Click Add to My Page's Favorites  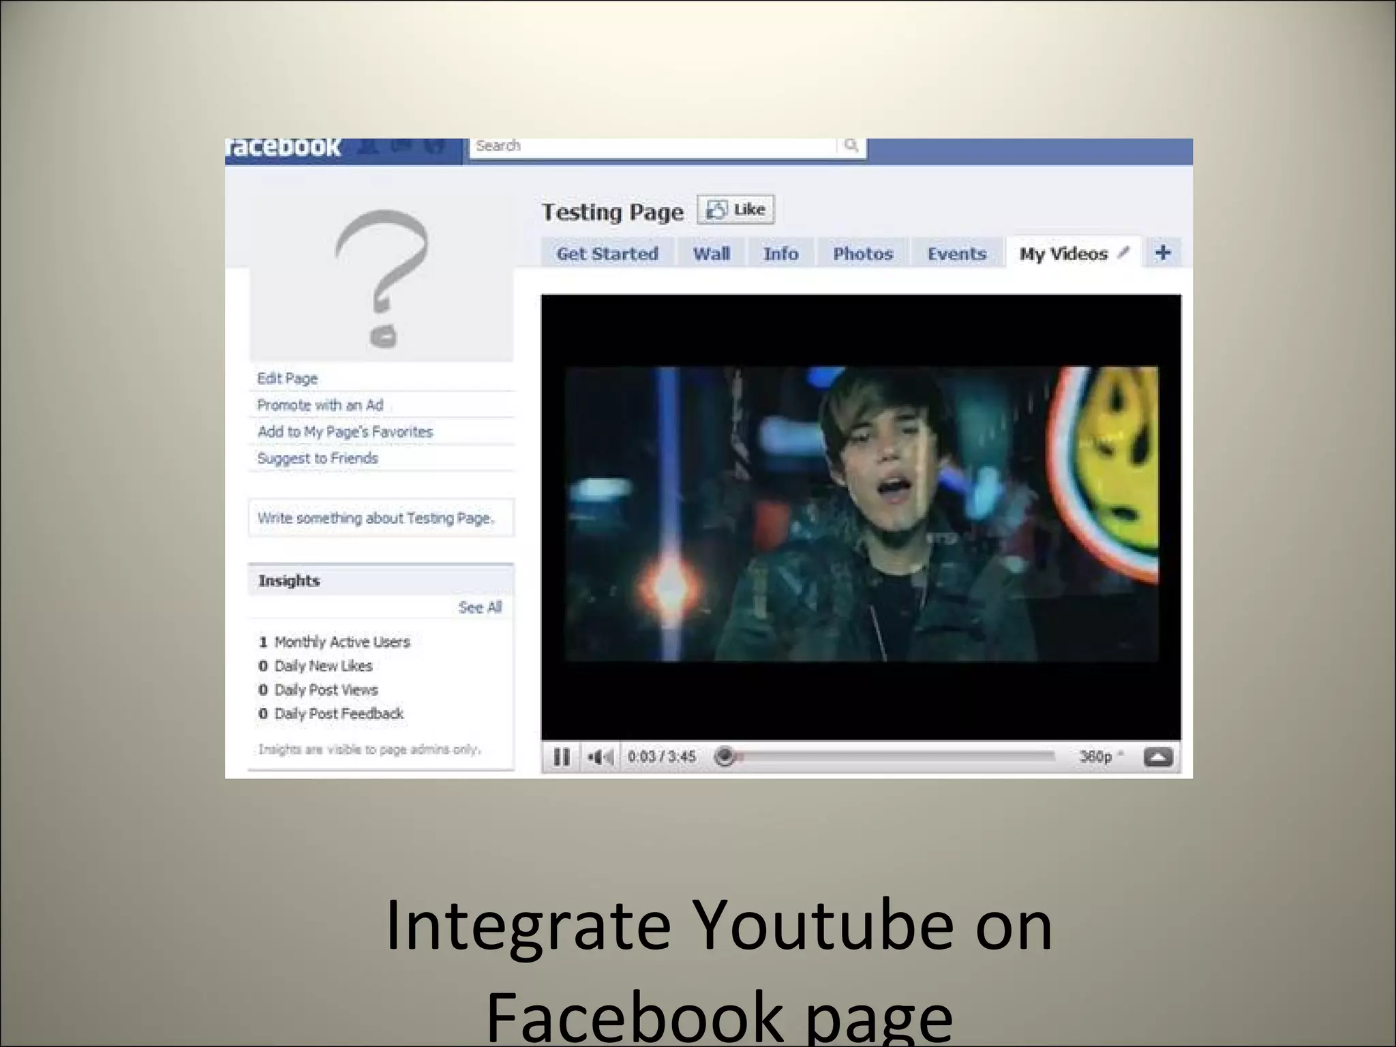pyautogui.click(x=345, y=431)
